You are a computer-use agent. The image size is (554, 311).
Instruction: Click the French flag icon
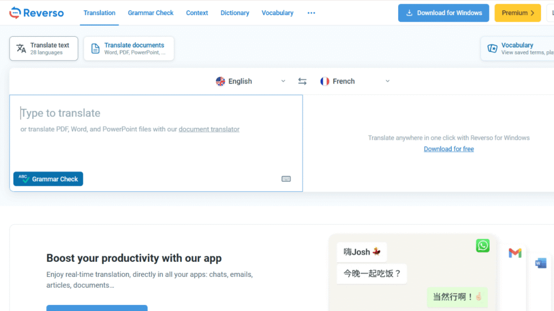click(325, 81)
